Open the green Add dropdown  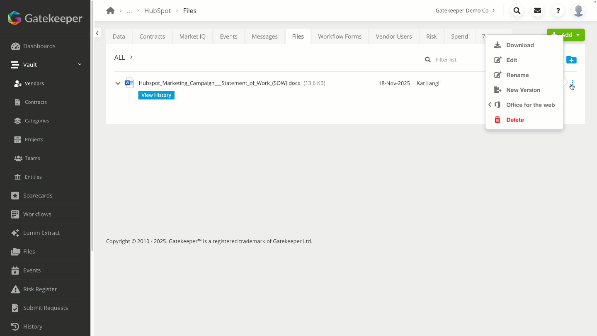[566, 35]
